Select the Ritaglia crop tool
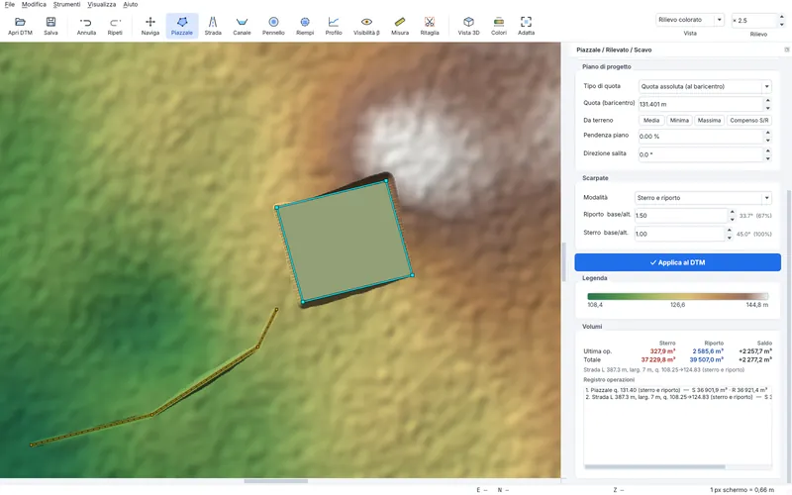Viewport: 792px width, 495px height. tap(430, 26)
